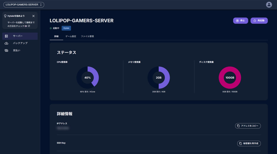Click the icon inside 秘密鍵を再作成 button

pos(240,143)
